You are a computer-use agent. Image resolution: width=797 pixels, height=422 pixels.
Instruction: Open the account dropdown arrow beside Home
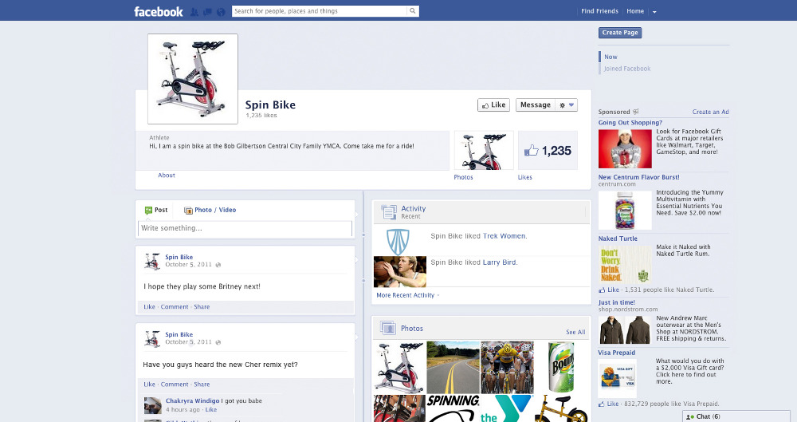click(x=654, y=12)
